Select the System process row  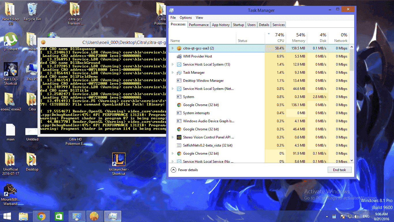coord(259,97)
